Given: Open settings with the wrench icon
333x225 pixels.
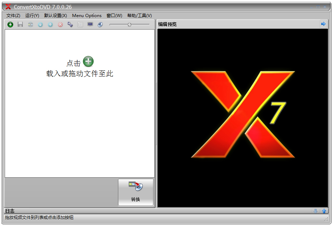Looking at the screenshot, I should click(x=70, y=25).
